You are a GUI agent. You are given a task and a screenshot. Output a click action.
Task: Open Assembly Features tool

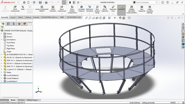(82, 9)
